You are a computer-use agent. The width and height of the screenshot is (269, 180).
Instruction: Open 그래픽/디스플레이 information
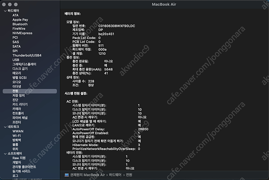(24, 64)
